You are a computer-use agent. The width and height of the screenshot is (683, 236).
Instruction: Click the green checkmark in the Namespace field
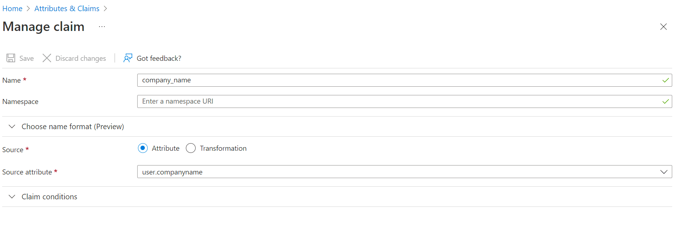tap(665, 101)
